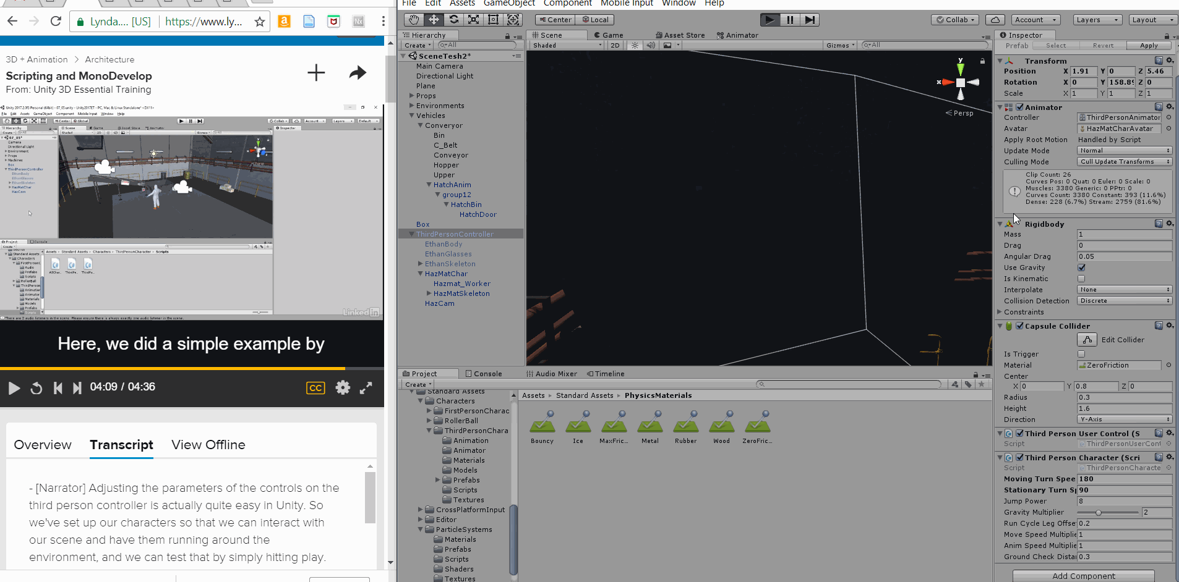Click the Unity Pause button
This screenshot has width=1179, height=582.
tap(789, 20)
